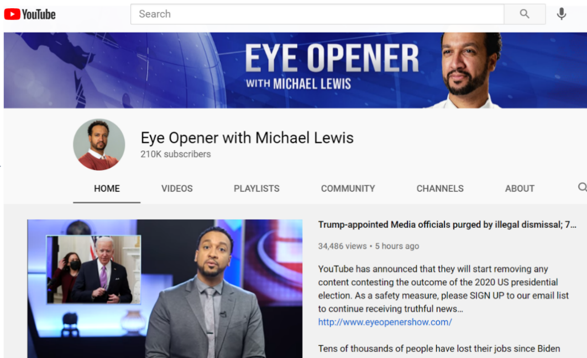
Task: View the About tab
Action: [x=520, y=189]
